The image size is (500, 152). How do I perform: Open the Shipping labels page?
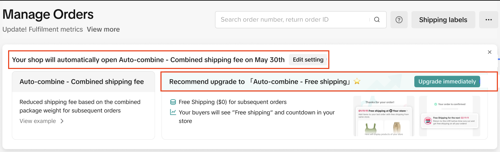pyautogui.click(x=443, y=20)
